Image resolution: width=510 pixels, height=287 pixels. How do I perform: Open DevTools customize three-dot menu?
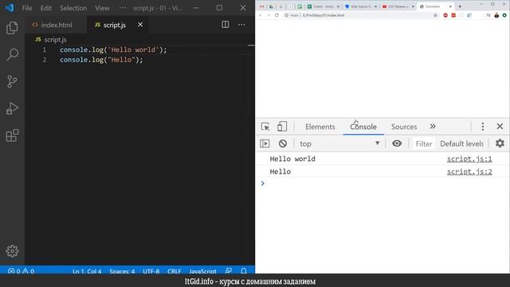[x=483, y=127]
